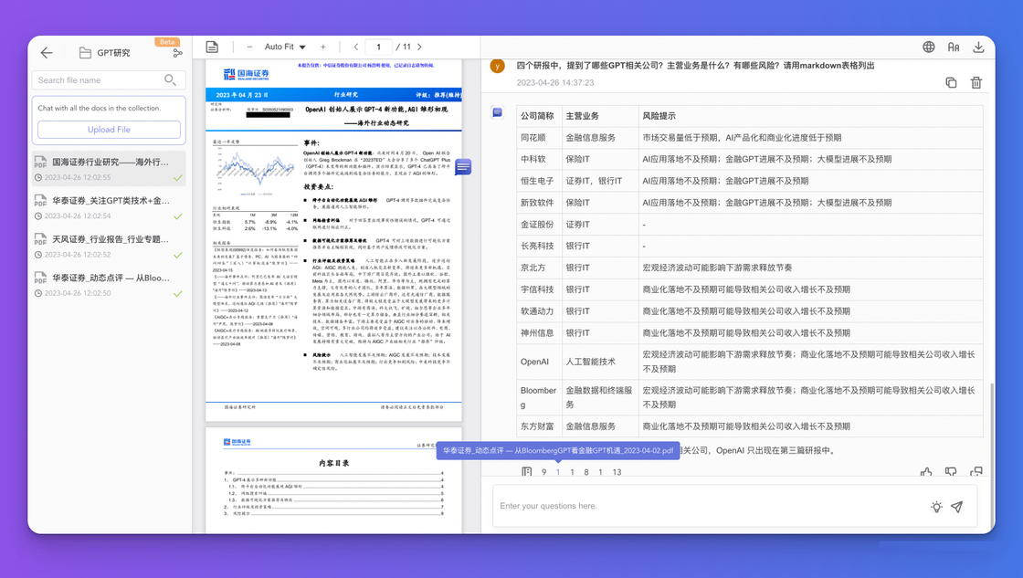
Task: Download the chat using download icon
Action: (978, 47)
